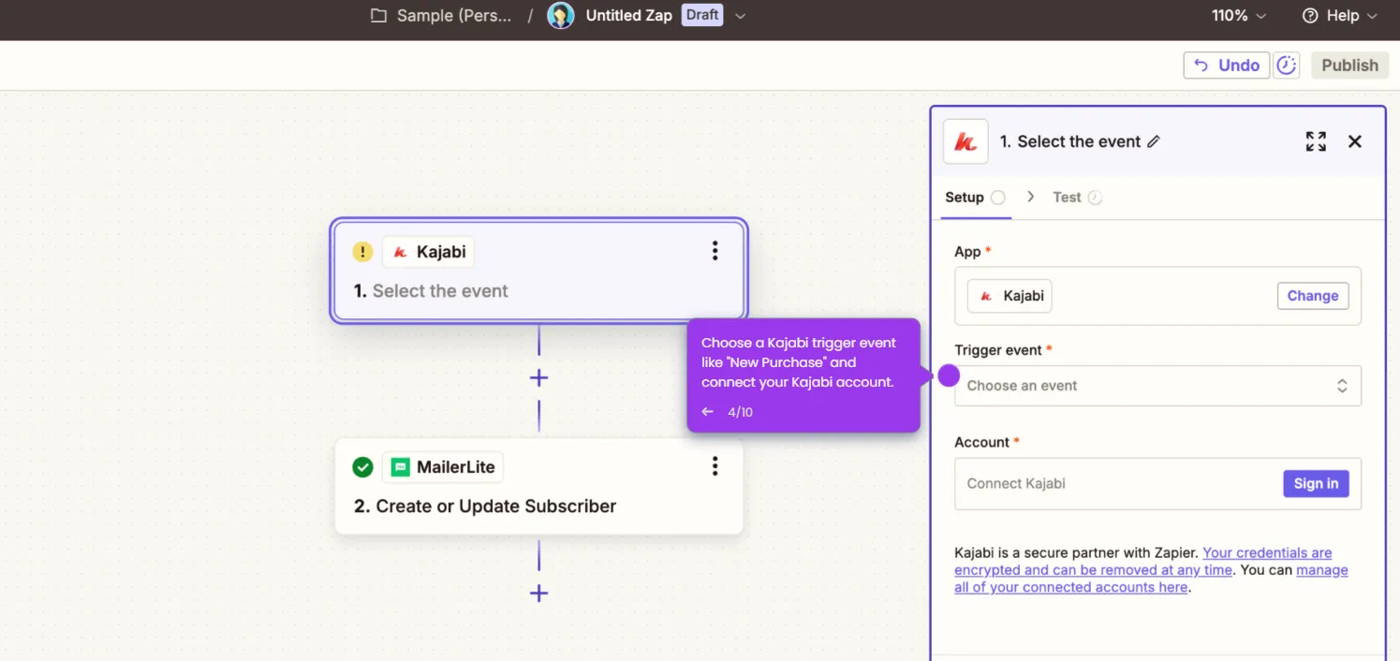This screenshot has height=661, width=1400.
Task: Click the Connect Kajabi account field
Action: tap(1157, 484)
